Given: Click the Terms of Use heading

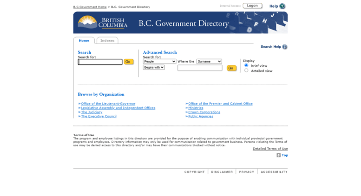Looking at the screenshot, I should [84, 135].
